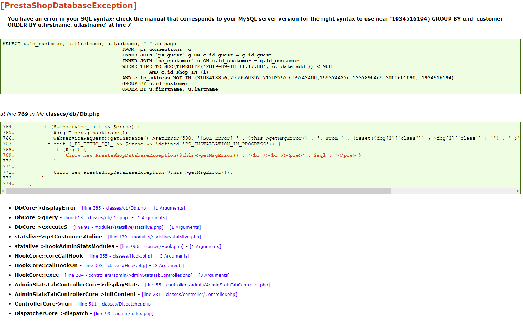
Task: Click "GROUP BY u.id_customer" in the green query box
Action: point(155,83)
